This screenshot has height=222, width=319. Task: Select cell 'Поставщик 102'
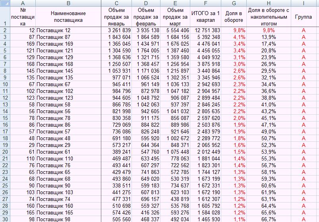(x=68, y=91)
